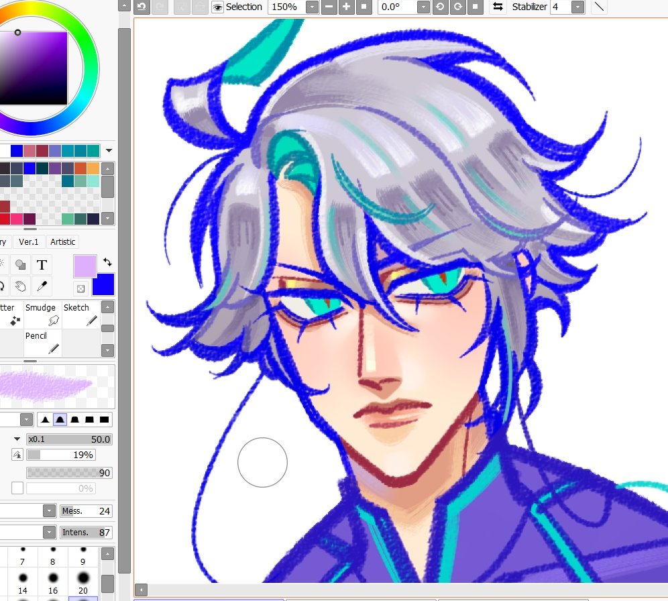
Task: Expand brush size multiplier triangle near x0.1
Action: tap(17, 439)
